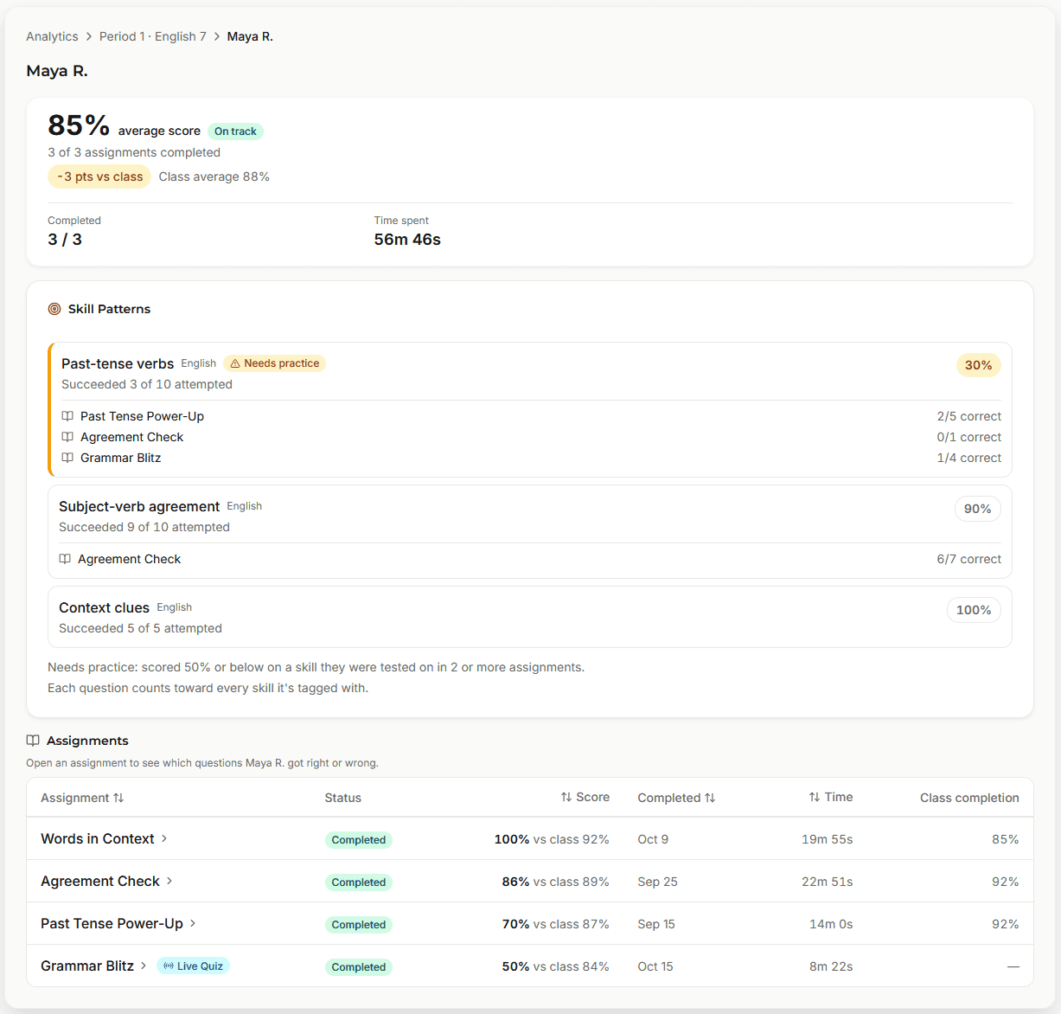Sort using arrows icon beside Completed column header
This screenshot has width=1061, height=1014.
[x=710, y=798]
